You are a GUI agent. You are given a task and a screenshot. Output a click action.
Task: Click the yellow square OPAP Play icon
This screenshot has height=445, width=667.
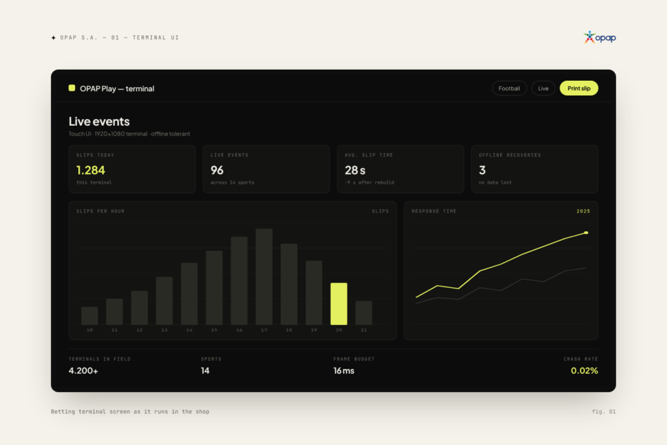click(72, 88)
